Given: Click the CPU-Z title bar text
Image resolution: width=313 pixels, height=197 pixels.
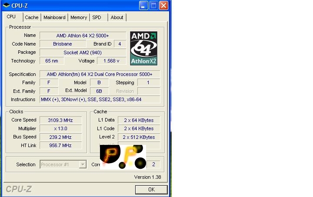Looking at the screenshot, I should (20, 6).
